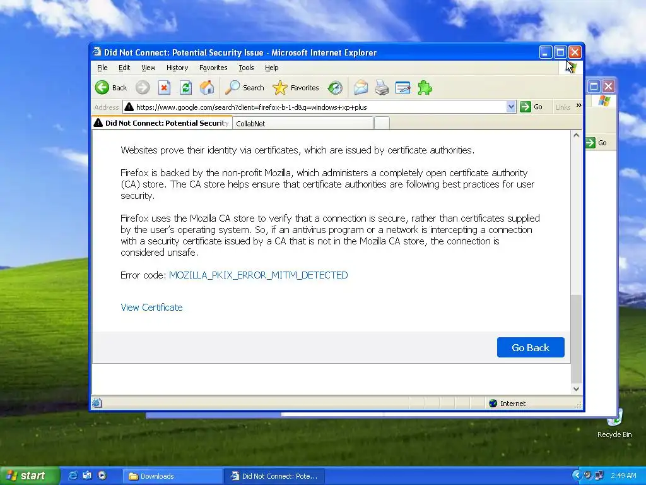Image resolution: width=646 pixels, height=485 pixels.
Task: Switch to Downloads taskbar button
Action: pos(173,476)
